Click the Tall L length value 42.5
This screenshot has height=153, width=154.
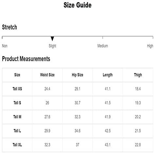coord(108,131)
